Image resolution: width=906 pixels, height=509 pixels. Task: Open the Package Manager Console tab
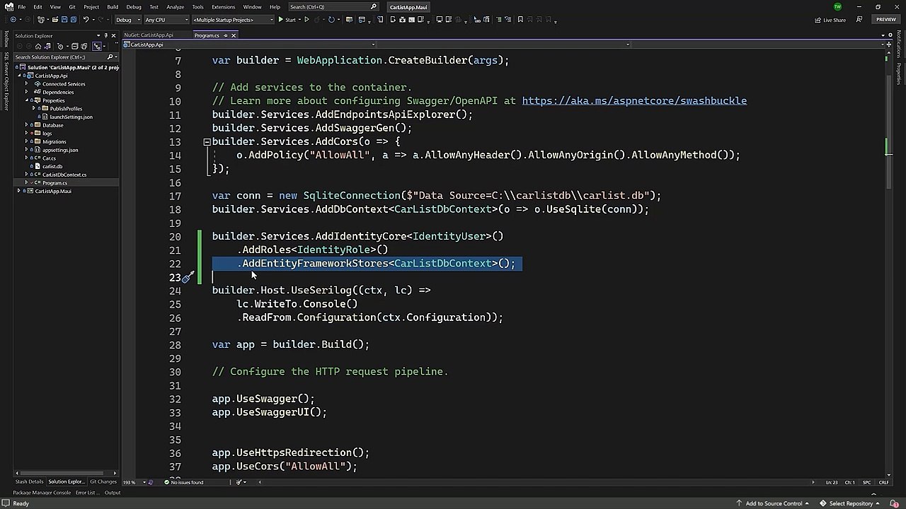[x=42, y=493]
